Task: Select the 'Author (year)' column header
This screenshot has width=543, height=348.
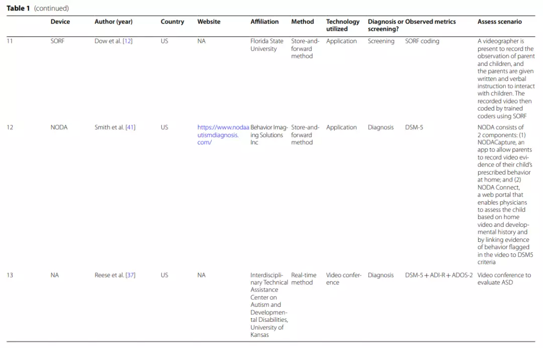Action: point(114,22)
